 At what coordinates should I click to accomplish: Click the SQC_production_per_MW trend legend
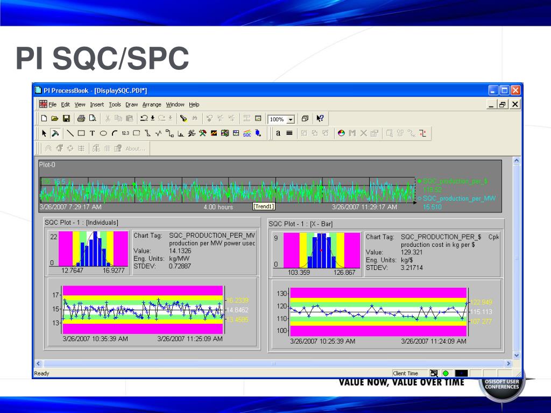point(460,198)
